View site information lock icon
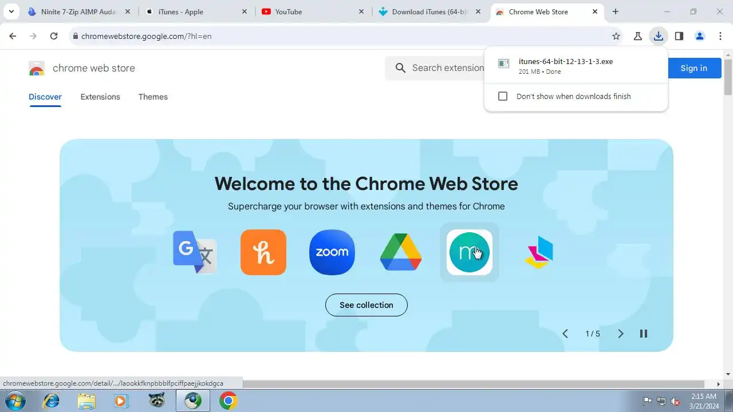The width and height of the screenshot is (733, 412). click(75, 36)
